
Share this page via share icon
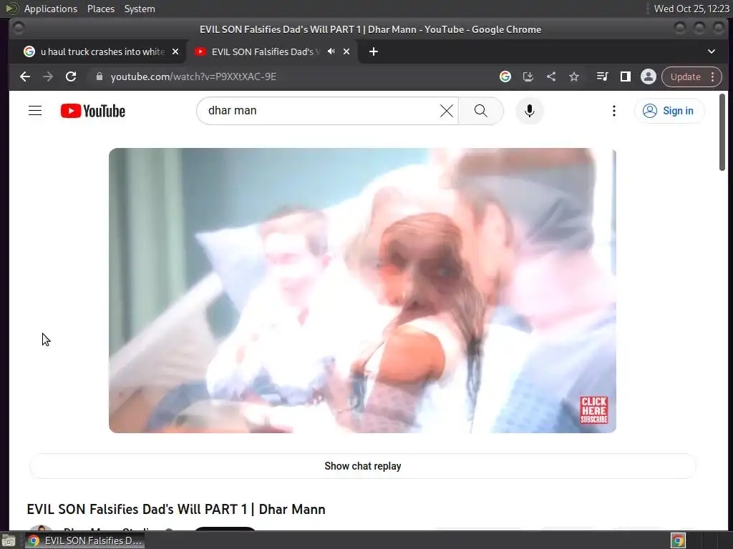pyautogui.click(x=551, y=76)
